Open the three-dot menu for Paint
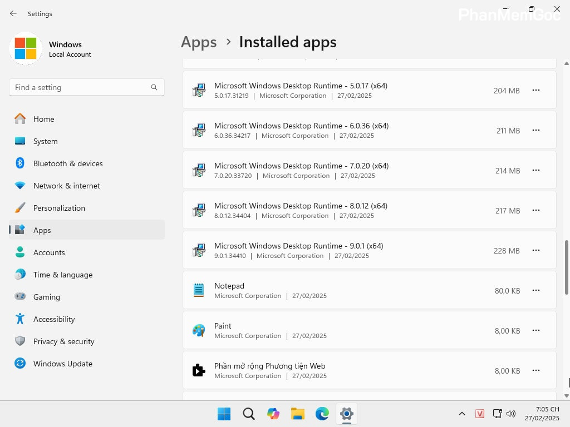 (535, 330)
